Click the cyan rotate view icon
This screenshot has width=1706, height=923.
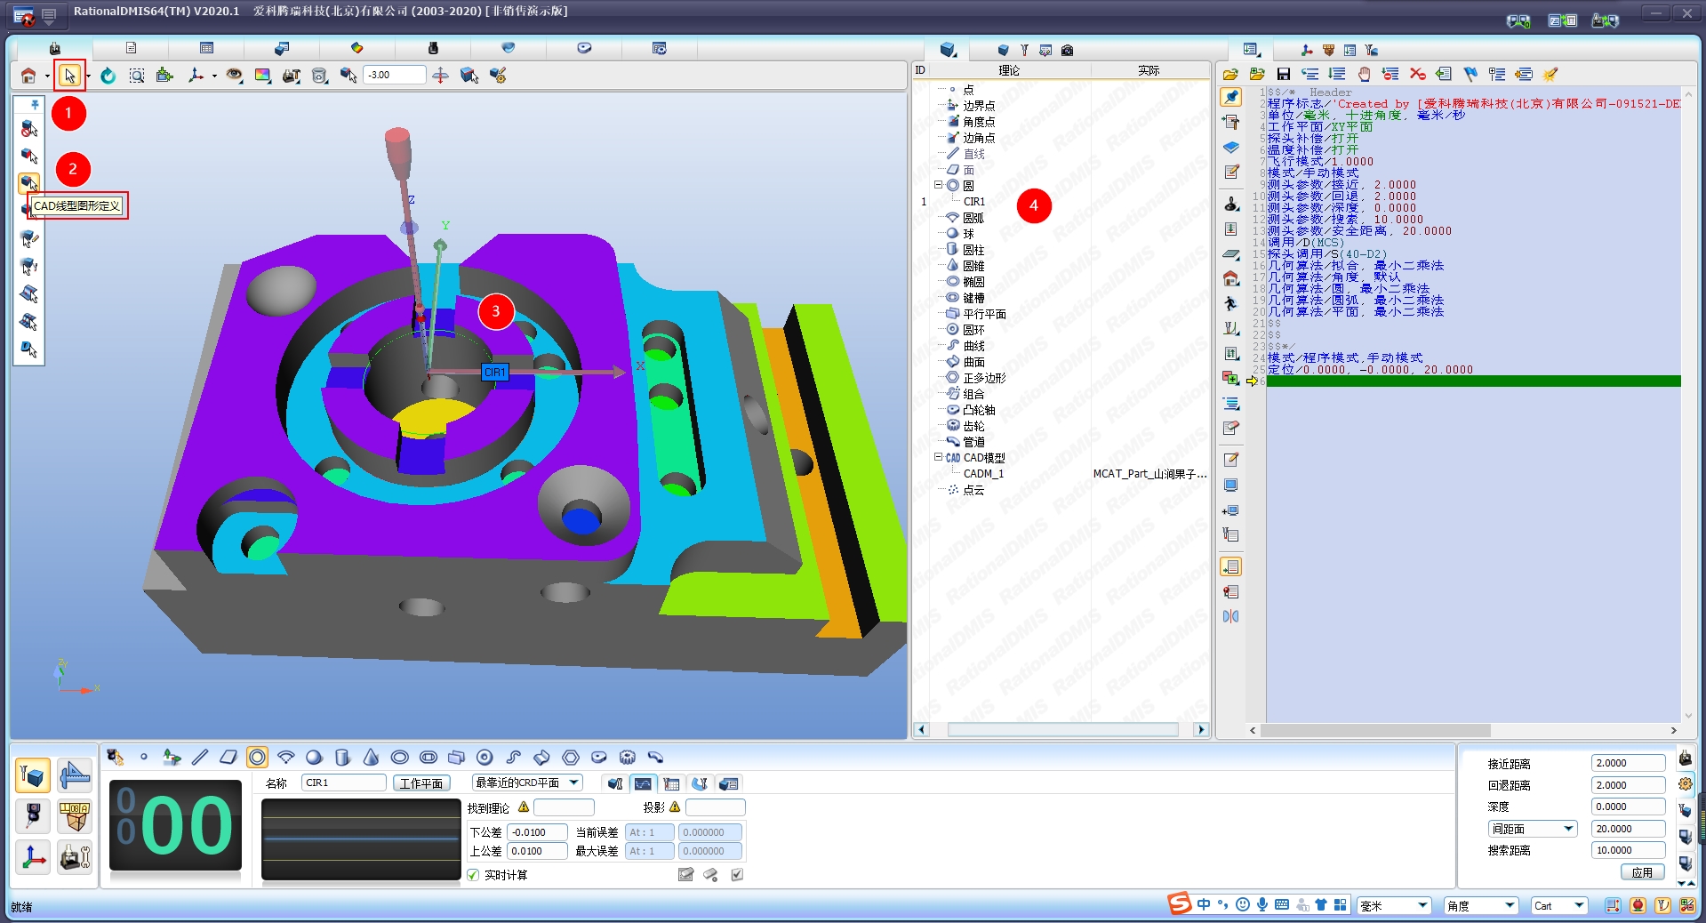(108, 76)
